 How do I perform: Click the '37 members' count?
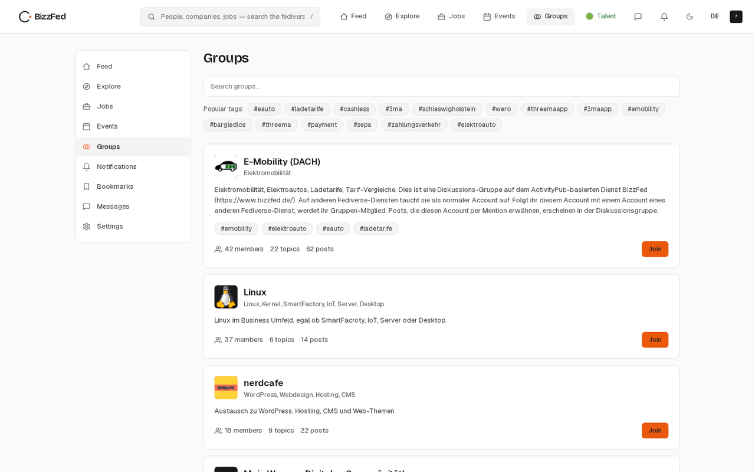(239, 340)
